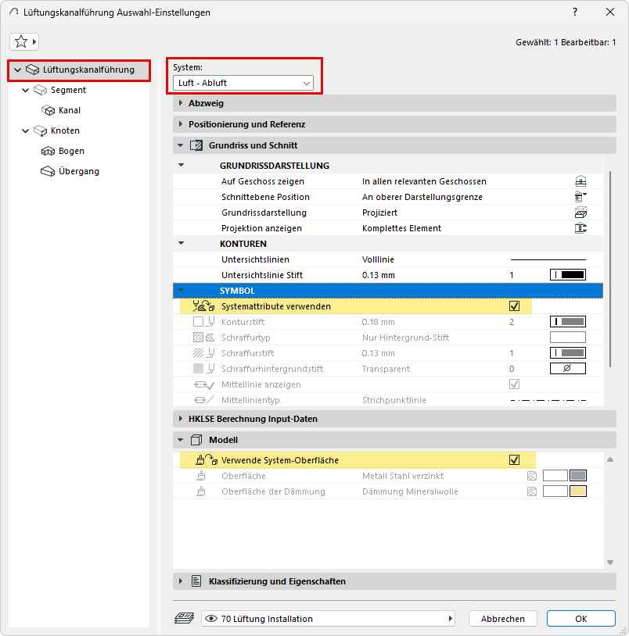
Task: Click the Kanal icon in tree
Action: (x=48, y=110)
